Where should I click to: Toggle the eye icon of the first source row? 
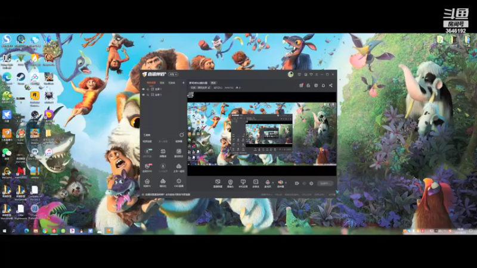[143, 89]
